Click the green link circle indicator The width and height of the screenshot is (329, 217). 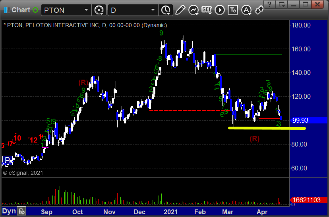click(x=35, y=10)
